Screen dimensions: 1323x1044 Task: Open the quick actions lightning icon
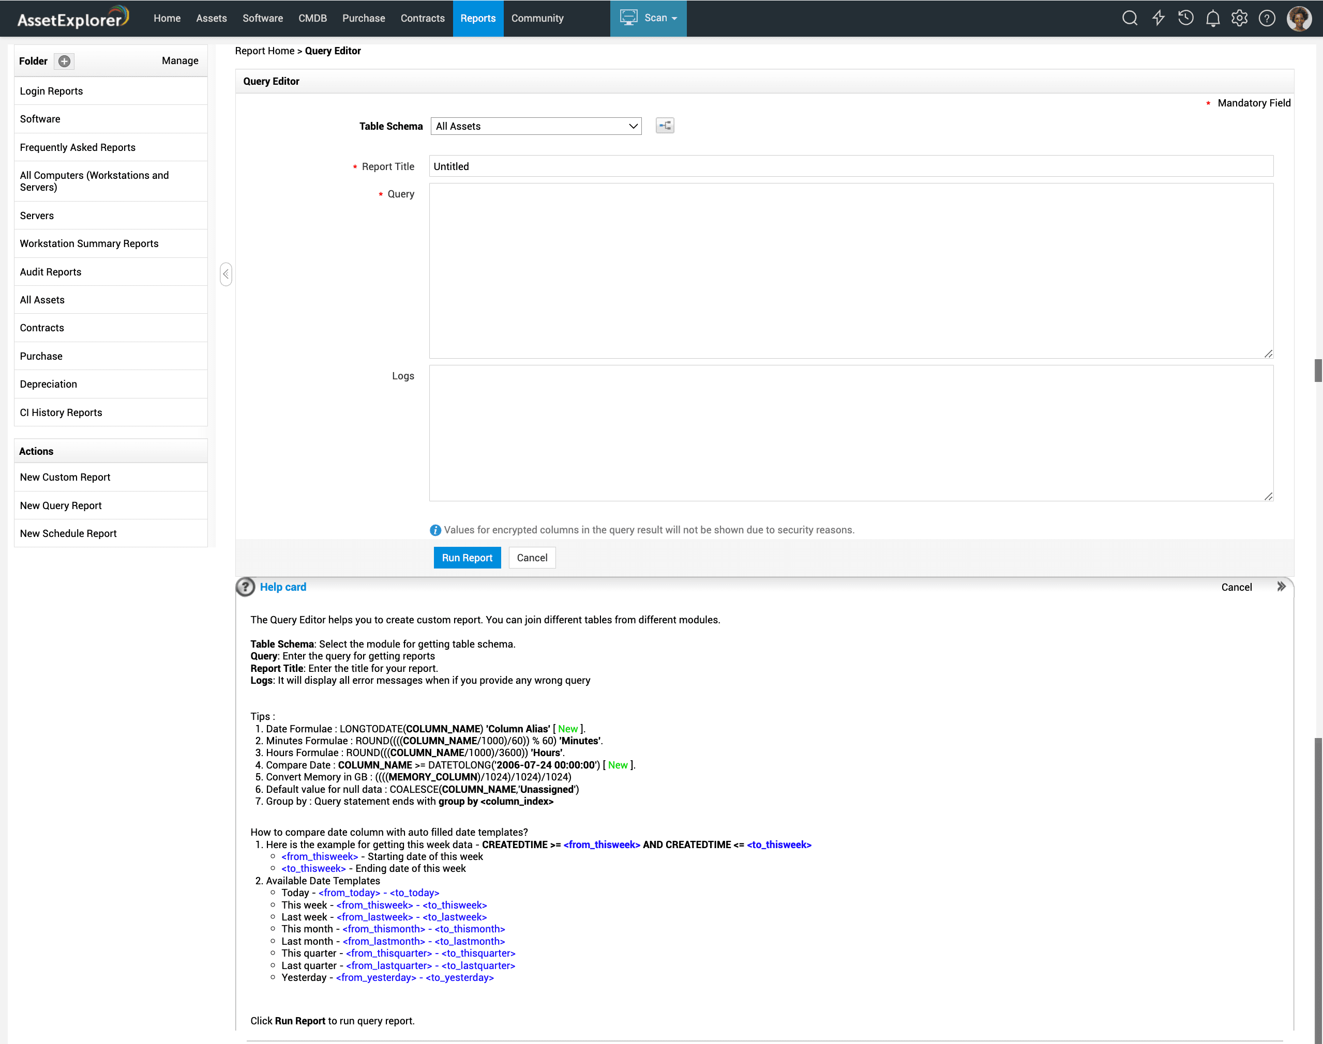click(1158, 18)
